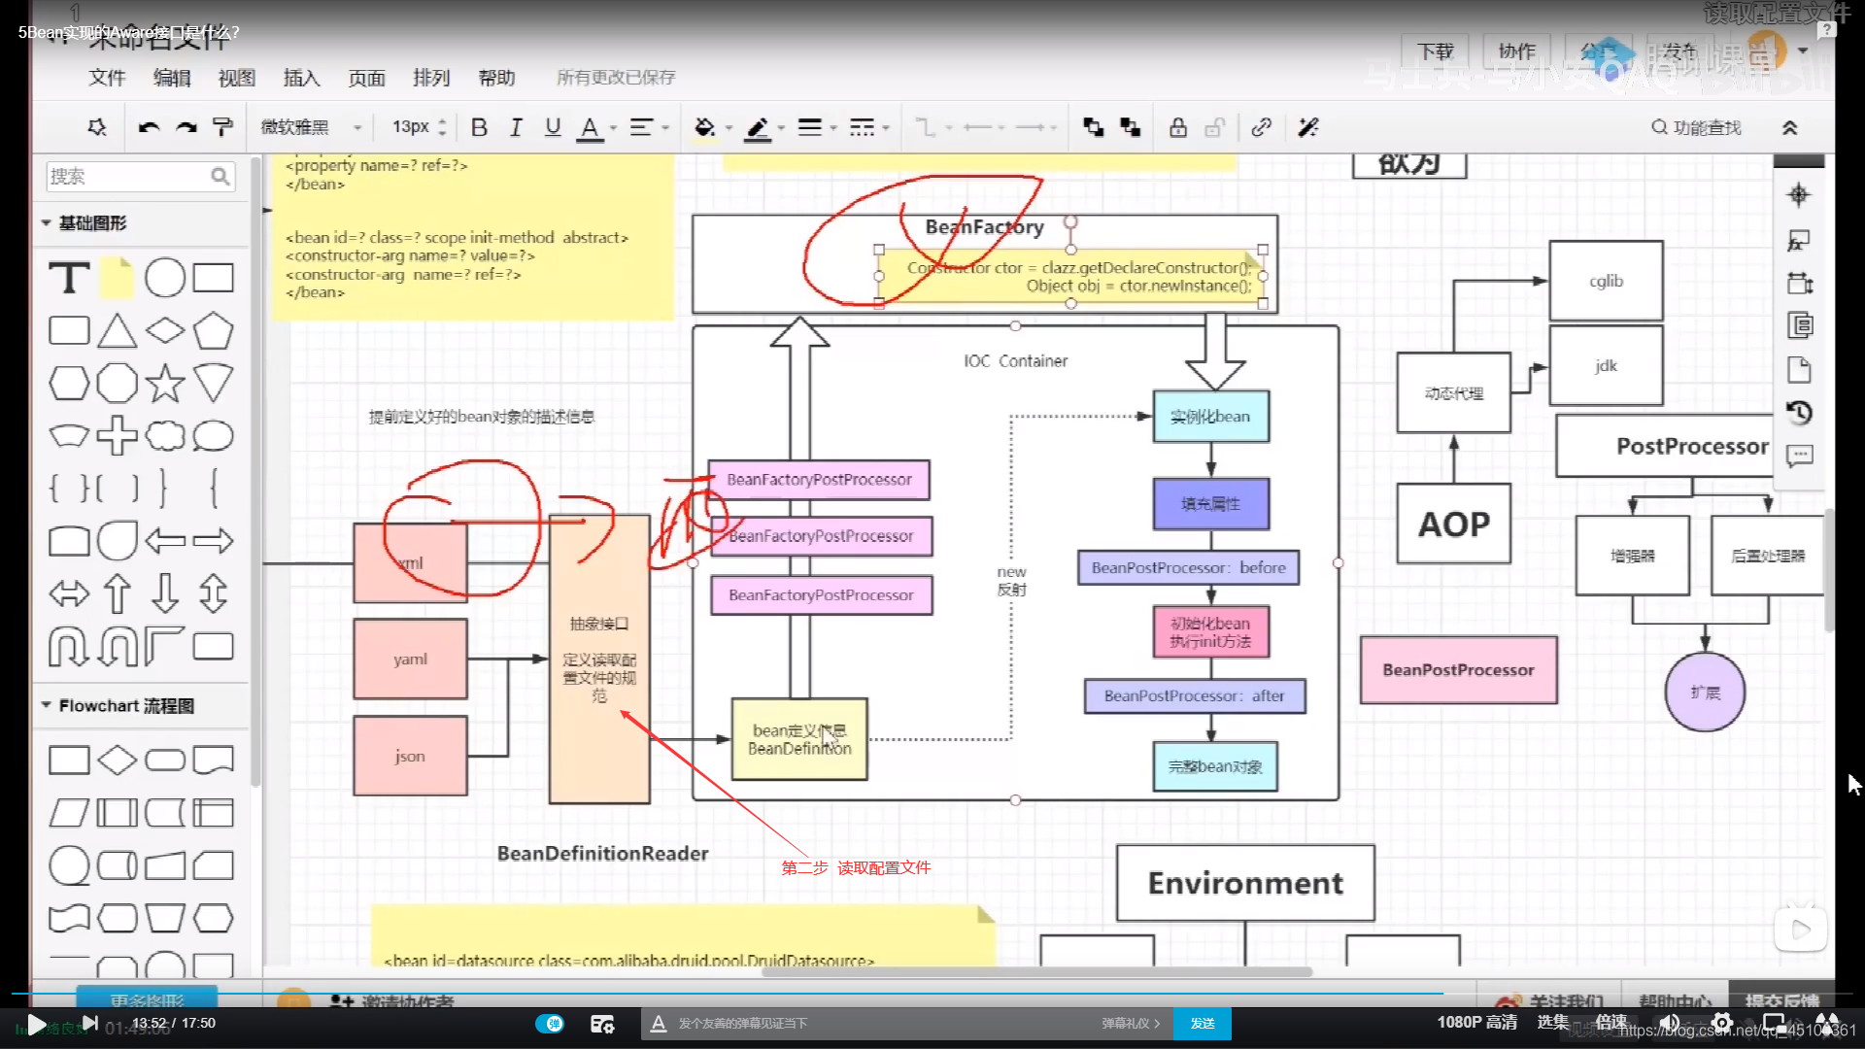The image size is (1865, 1049).
Task: Open the font family dropdown 微软雅黑
Action: tap(311, 127)
